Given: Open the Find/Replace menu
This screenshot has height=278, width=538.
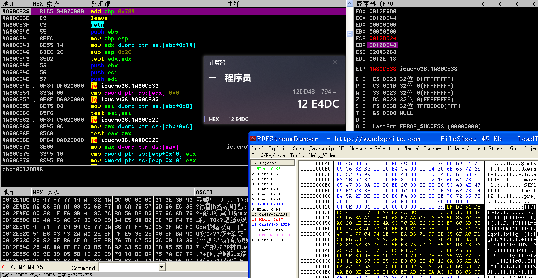Looking at the screenshot, I should point(268,155).
